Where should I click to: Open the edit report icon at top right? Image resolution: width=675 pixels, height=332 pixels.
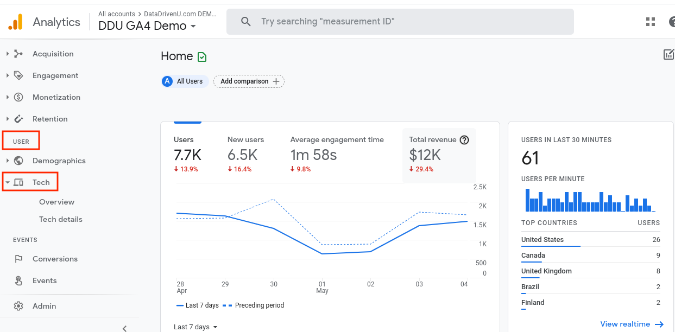coord(669,54)
